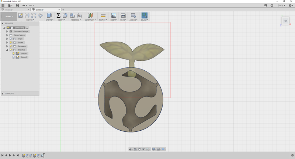Collapse the Sketches folder
Image resolution: width=295 pixels, height=159 pixels.
click(x=7, y=50)
